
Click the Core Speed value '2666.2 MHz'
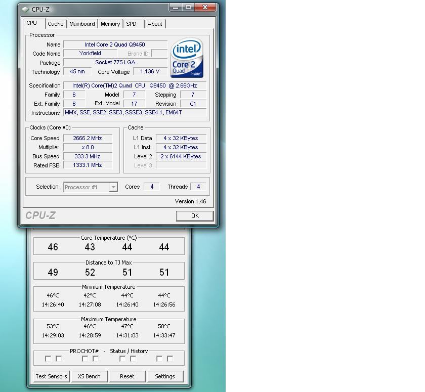coord(88,138)
